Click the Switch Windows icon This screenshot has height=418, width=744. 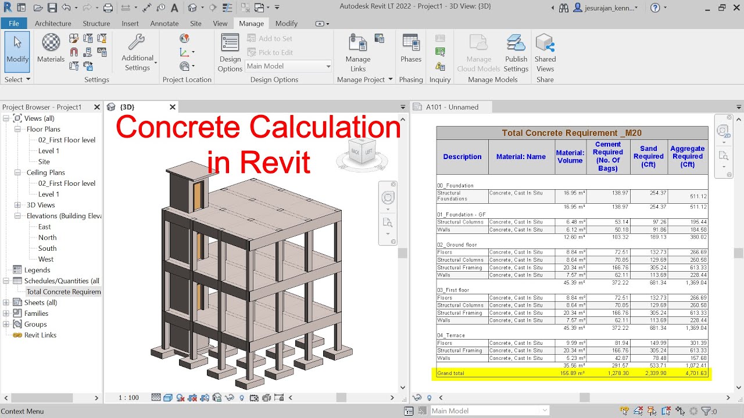click(x=259, y=8)
